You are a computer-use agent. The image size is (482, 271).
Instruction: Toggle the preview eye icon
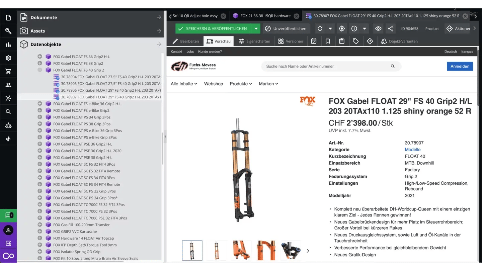(x=379, y=28)
